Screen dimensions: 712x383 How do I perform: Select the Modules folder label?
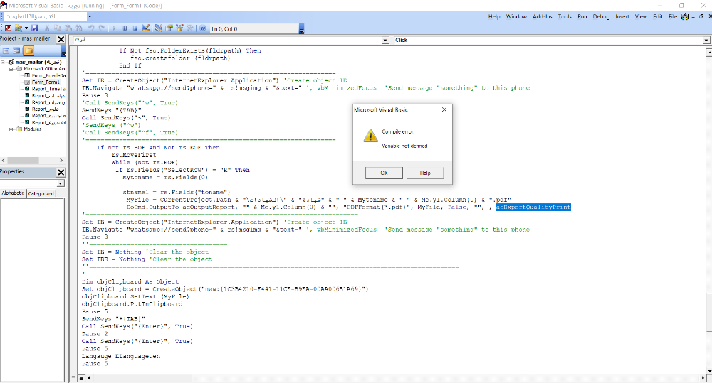click(32, 129)
